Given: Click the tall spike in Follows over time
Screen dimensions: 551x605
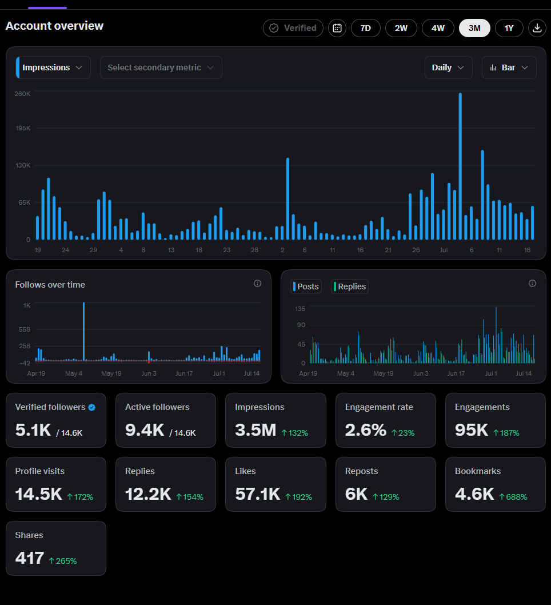Looking at the screenshot, I should pyautogui.click(x=83, y=332).
